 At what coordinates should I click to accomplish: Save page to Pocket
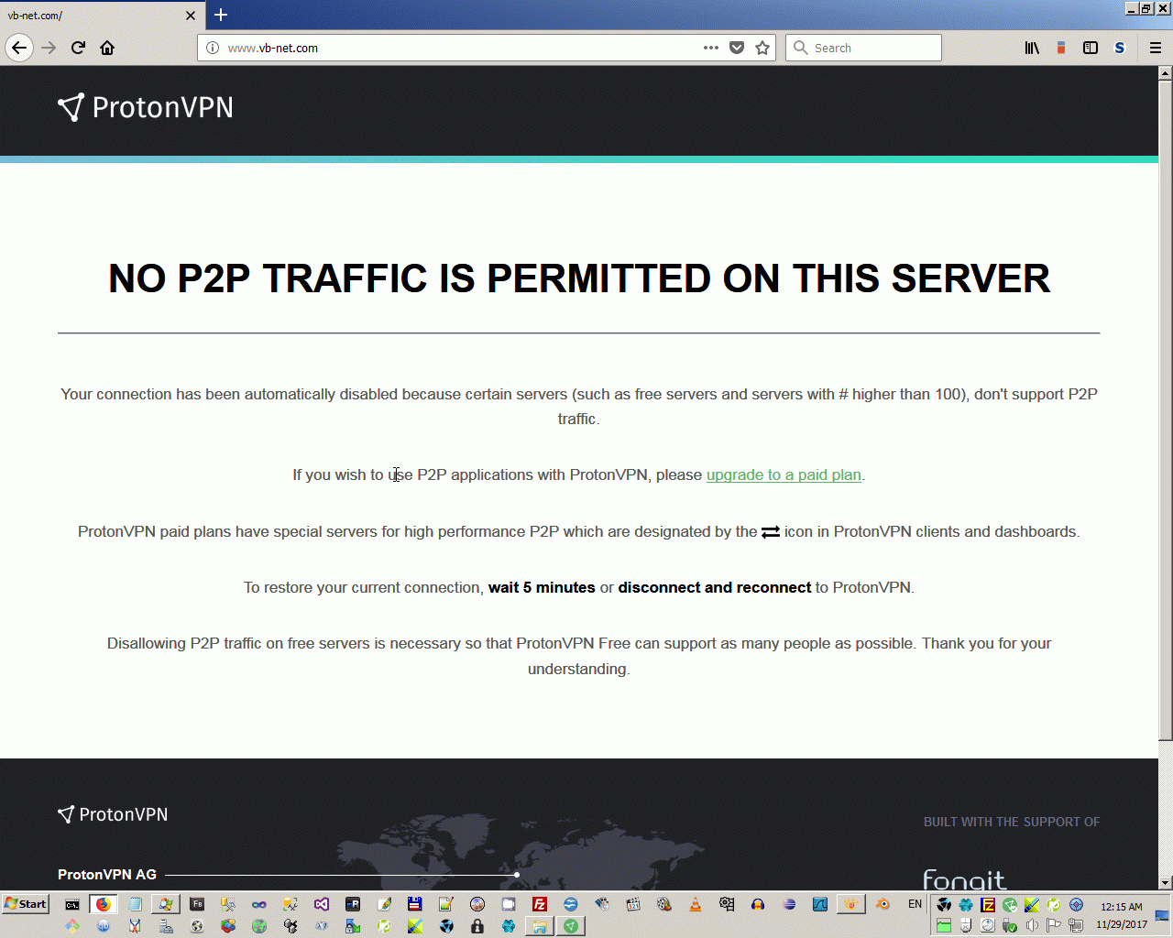pyautogui.click(x=737, y=48)
